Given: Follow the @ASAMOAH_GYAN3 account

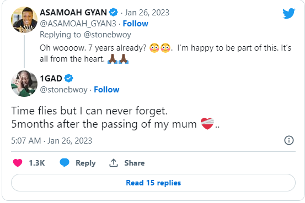Looking at the screenshot, I should [x=135, y=24].
